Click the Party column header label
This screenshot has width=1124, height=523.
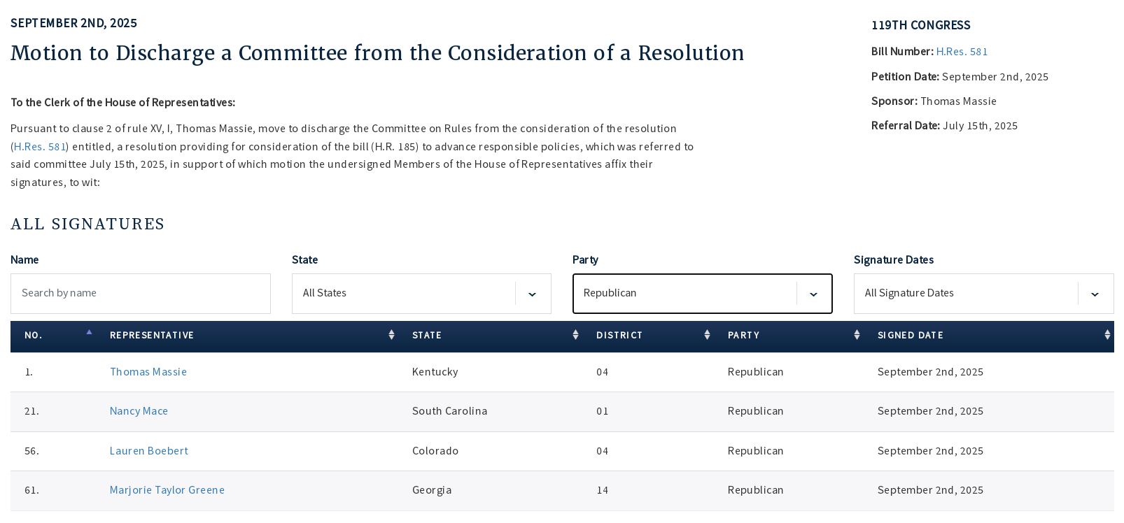pos(743,336)
